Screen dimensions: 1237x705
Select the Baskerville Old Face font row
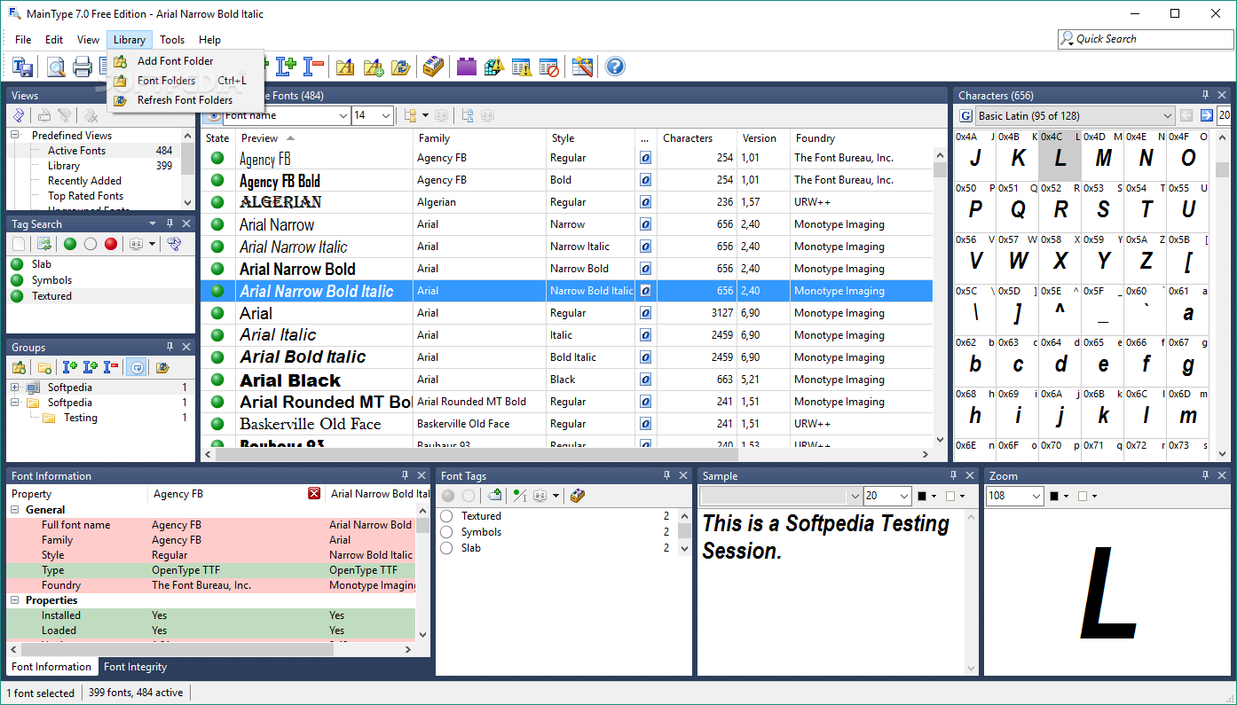pos(566,424)
